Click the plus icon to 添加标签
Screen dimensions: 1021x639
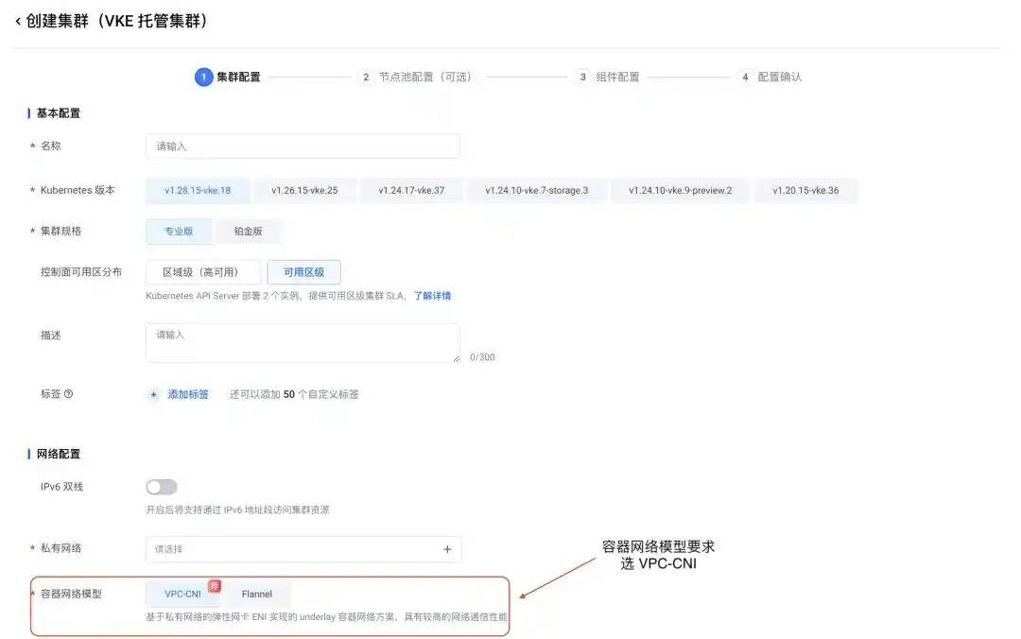[x=152, y=394]
